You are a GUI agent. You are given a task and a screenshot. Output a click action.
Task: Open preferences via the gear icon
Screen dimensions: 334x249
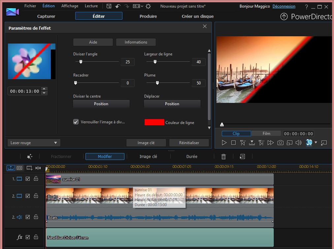148,6
